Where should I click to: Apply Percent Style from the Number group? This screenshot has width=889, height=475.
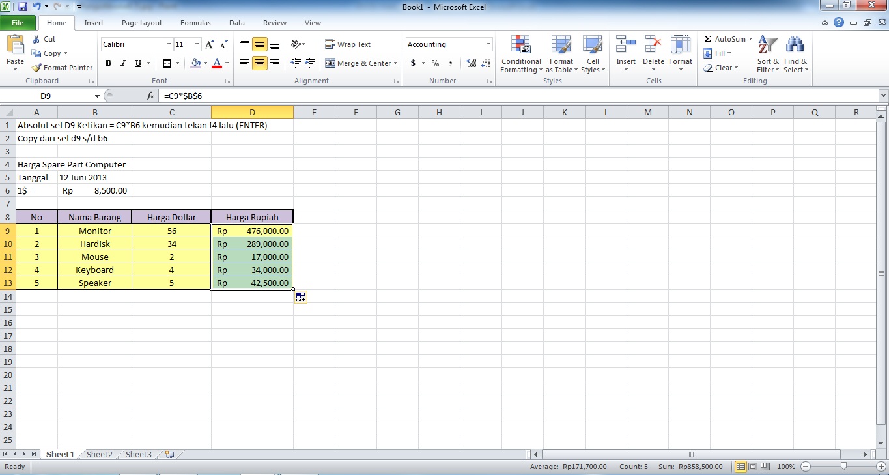(x=434, y=64)
